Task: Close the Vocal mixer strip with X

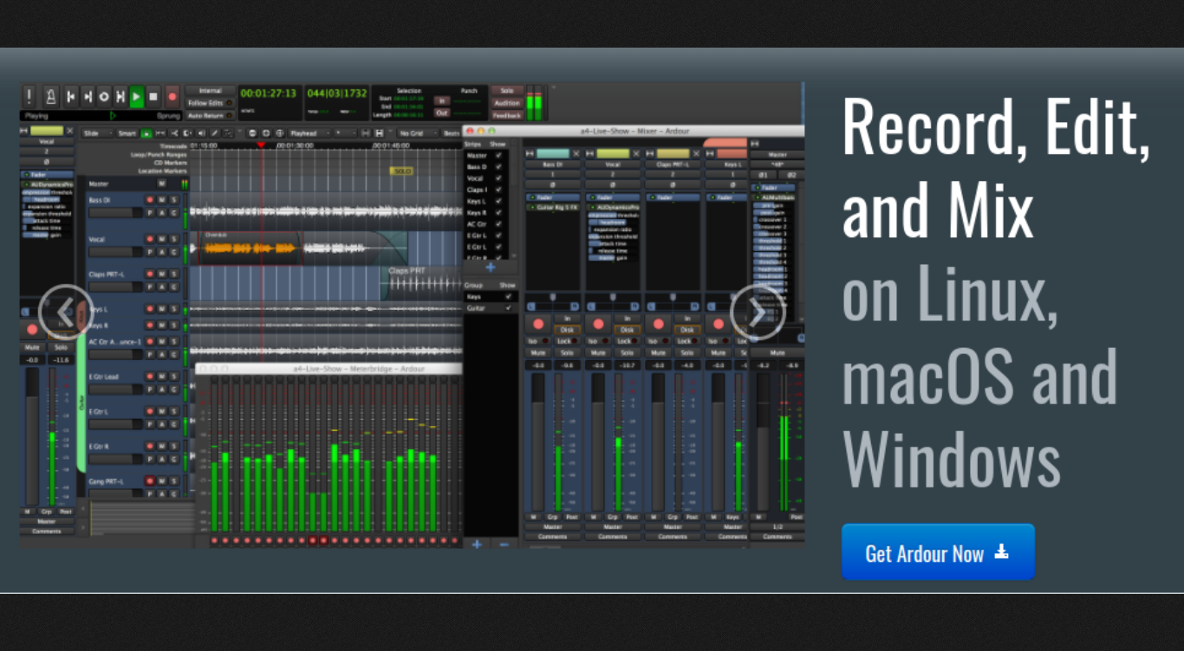Action: [636, 153]
